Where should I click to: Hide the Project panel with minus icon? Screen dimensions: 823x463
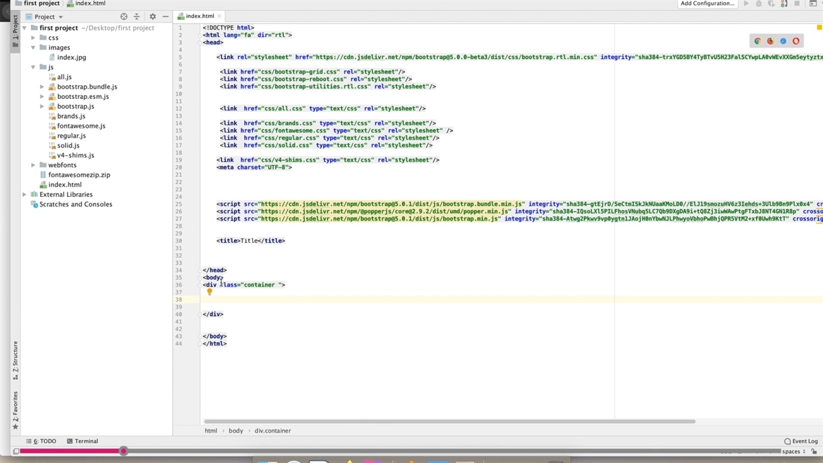pos(165,17)
